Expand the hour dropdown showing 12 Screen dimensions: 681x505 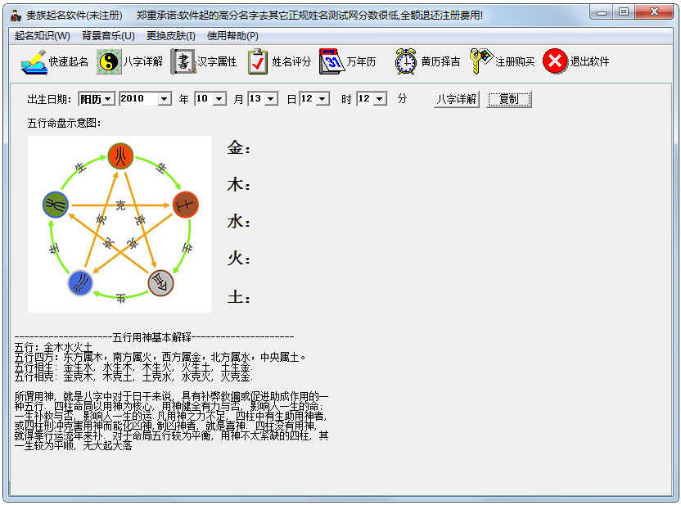tap(322, 99)
